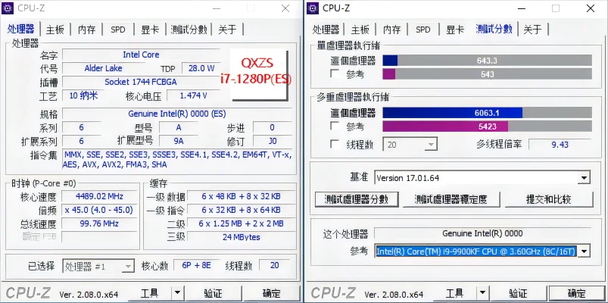The height and width of the screenshot is (303, 608).
Task: Click the 多线程倍率 value 9.43
Action: [560, 145]
